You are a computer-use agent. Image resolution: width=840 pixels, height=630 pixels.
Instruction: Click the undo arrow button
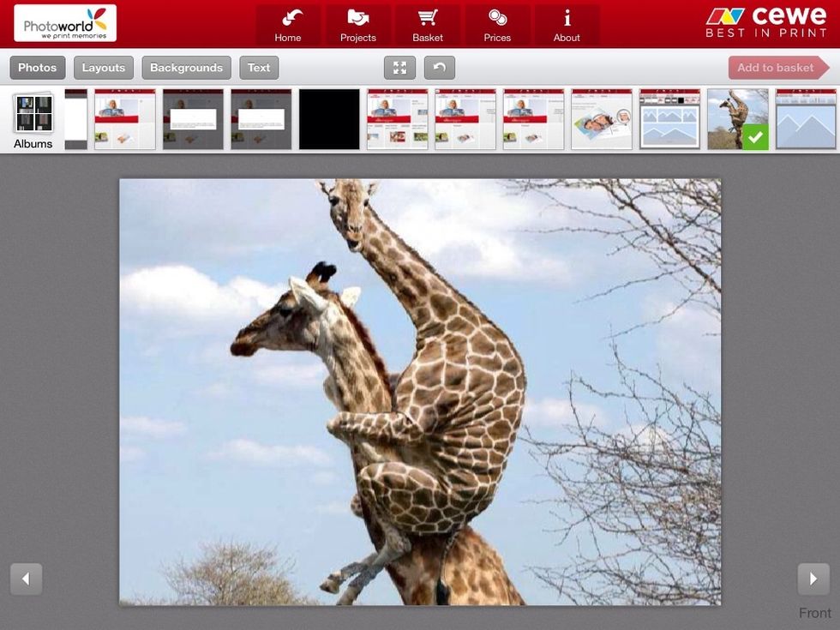pos(440,68)
